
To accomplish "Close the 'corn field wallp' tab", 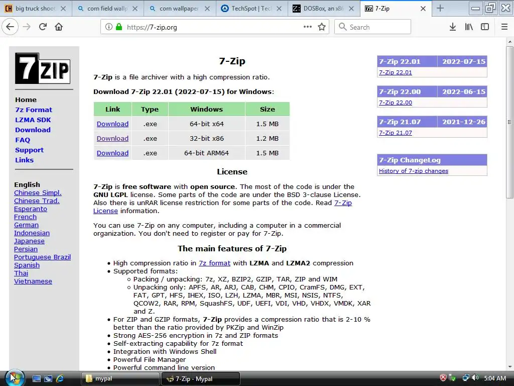I will pos(135,9).
